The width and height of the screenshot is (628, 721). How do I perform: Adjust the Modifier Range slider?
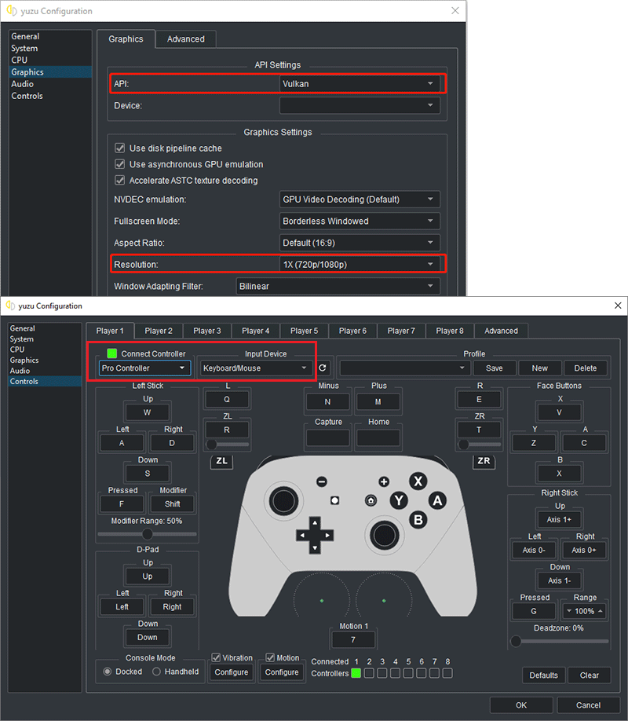(147, 534)
